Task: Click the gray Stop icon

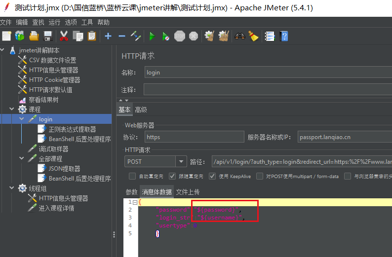Action: (x=180, y=36)
